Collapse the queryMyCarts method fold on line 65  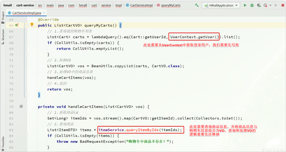click(x=27, y=25)
